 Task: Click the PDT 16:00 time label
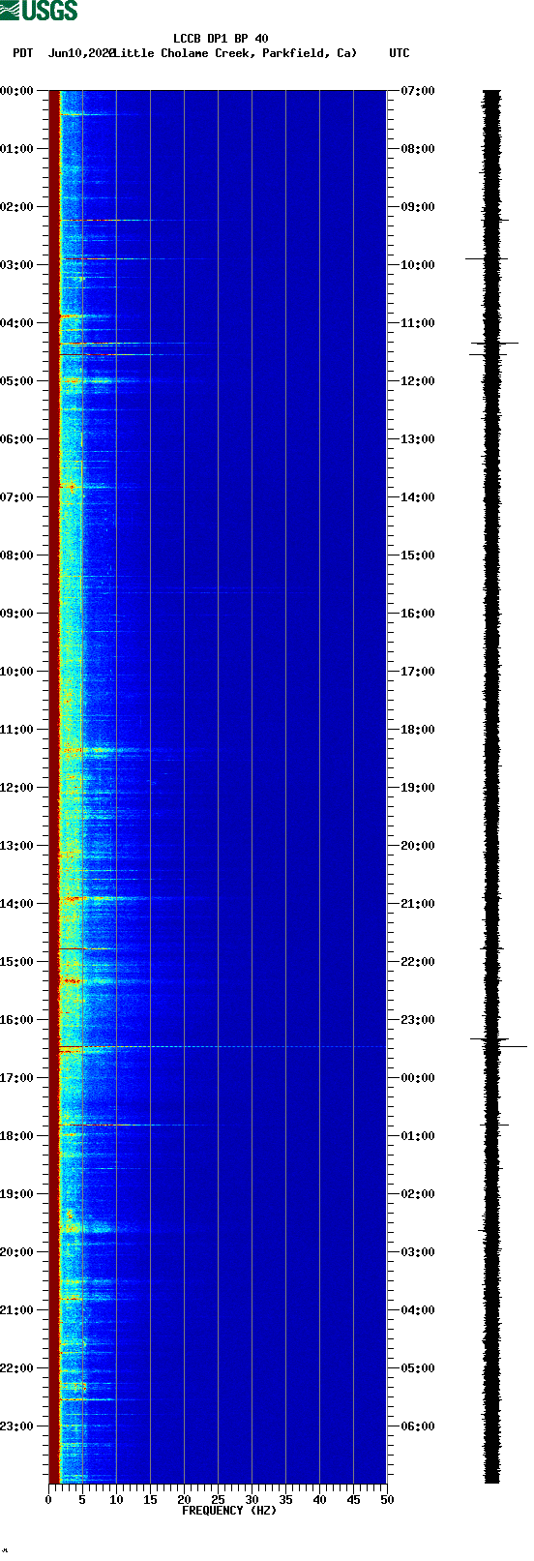click(17, 1020)
